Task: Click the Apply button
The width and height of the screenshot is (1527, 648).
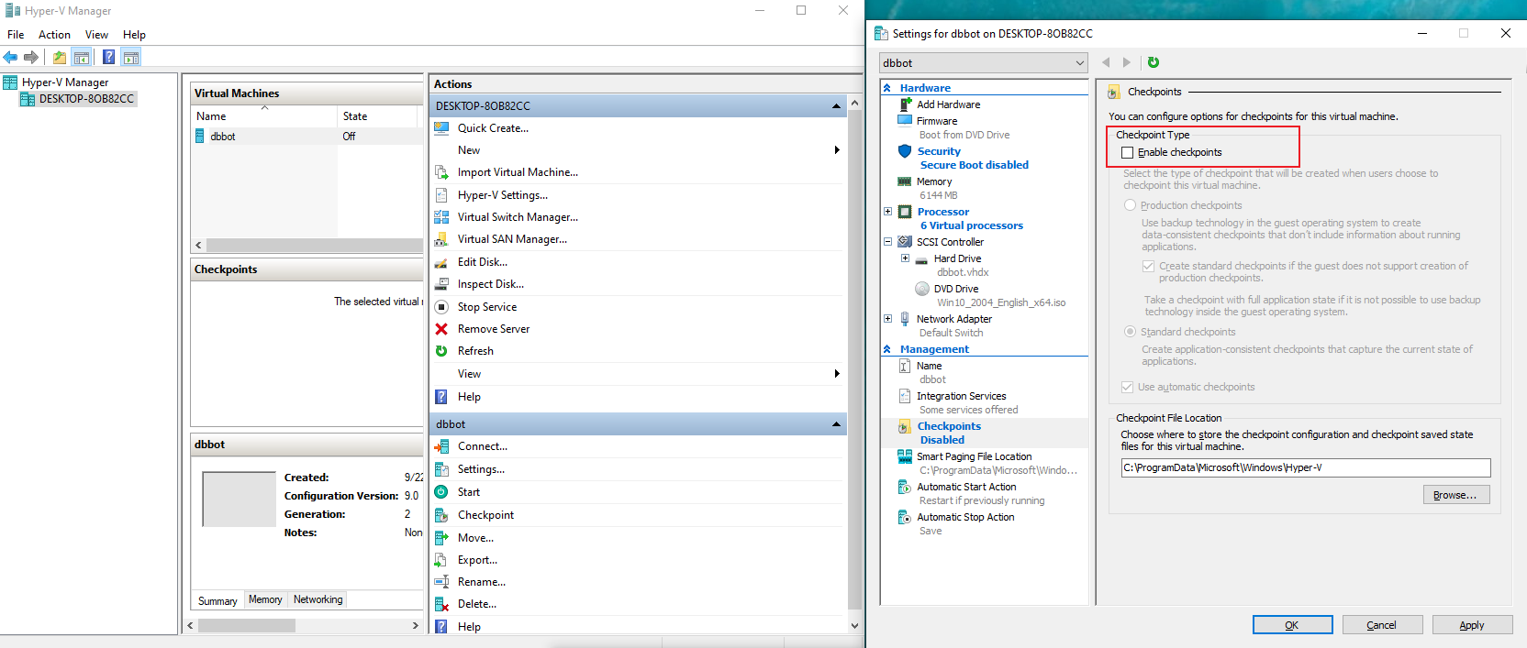Action: 1472,625
